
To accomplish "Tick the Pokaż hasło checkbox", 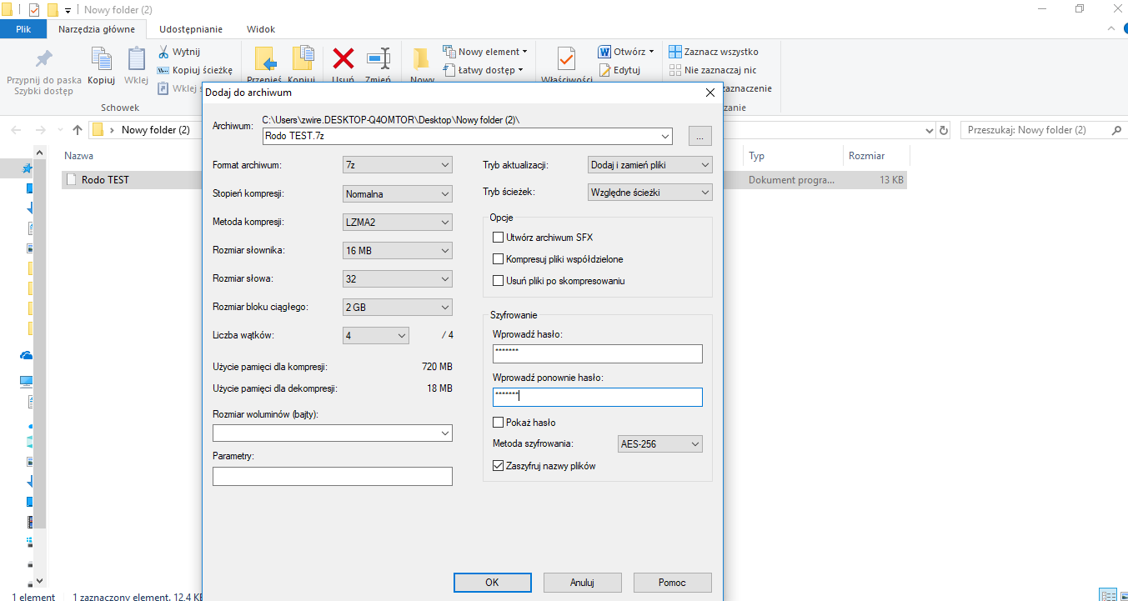I will coord(499,423).
